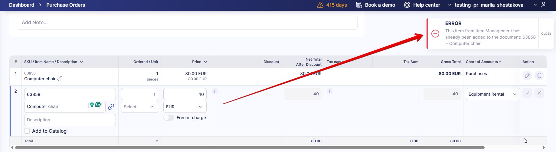This screenshot has width=556, height=152.
Task: Click the Add Note input field
Action: point(187,23)
